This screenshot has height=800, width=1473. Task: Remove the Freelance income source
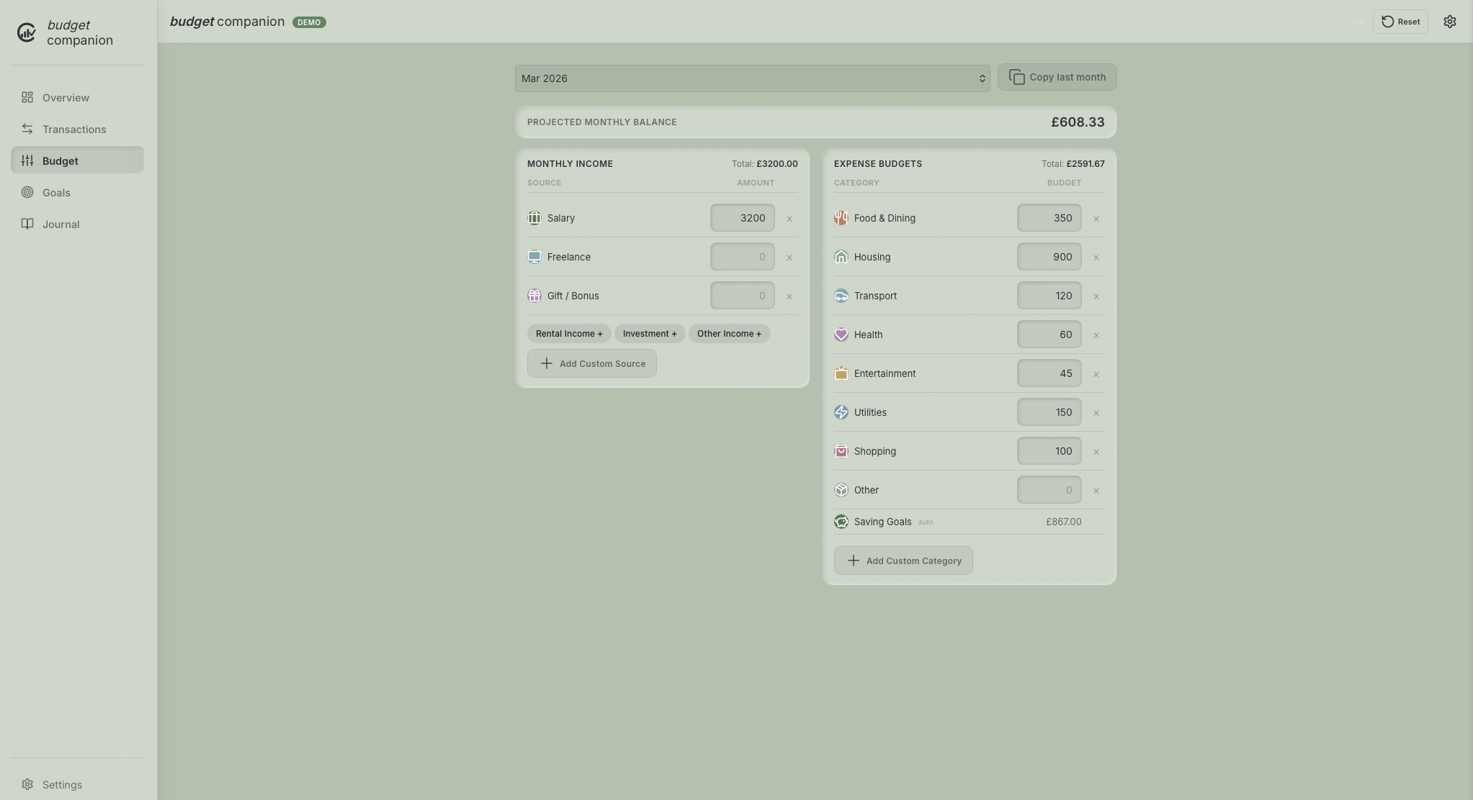pyautogui.click(x=789, y=258)
